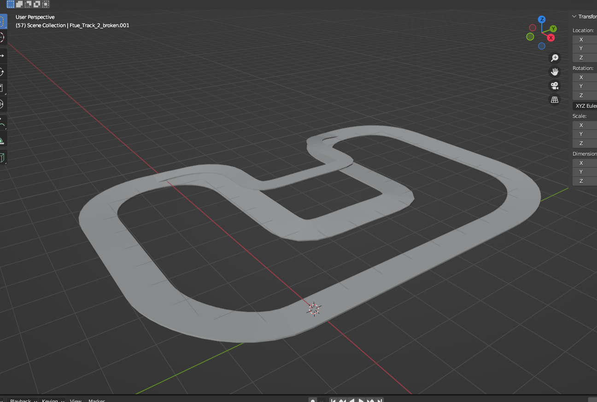Open the Keying dropdown menu

(51, 400)
